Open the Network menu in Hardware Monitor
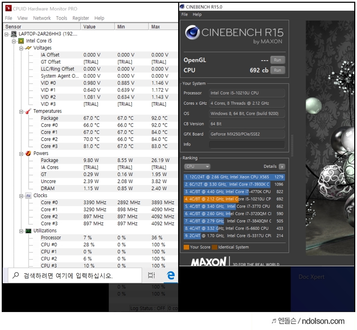The height and width of the screenshot is (330, 357). 42,18
